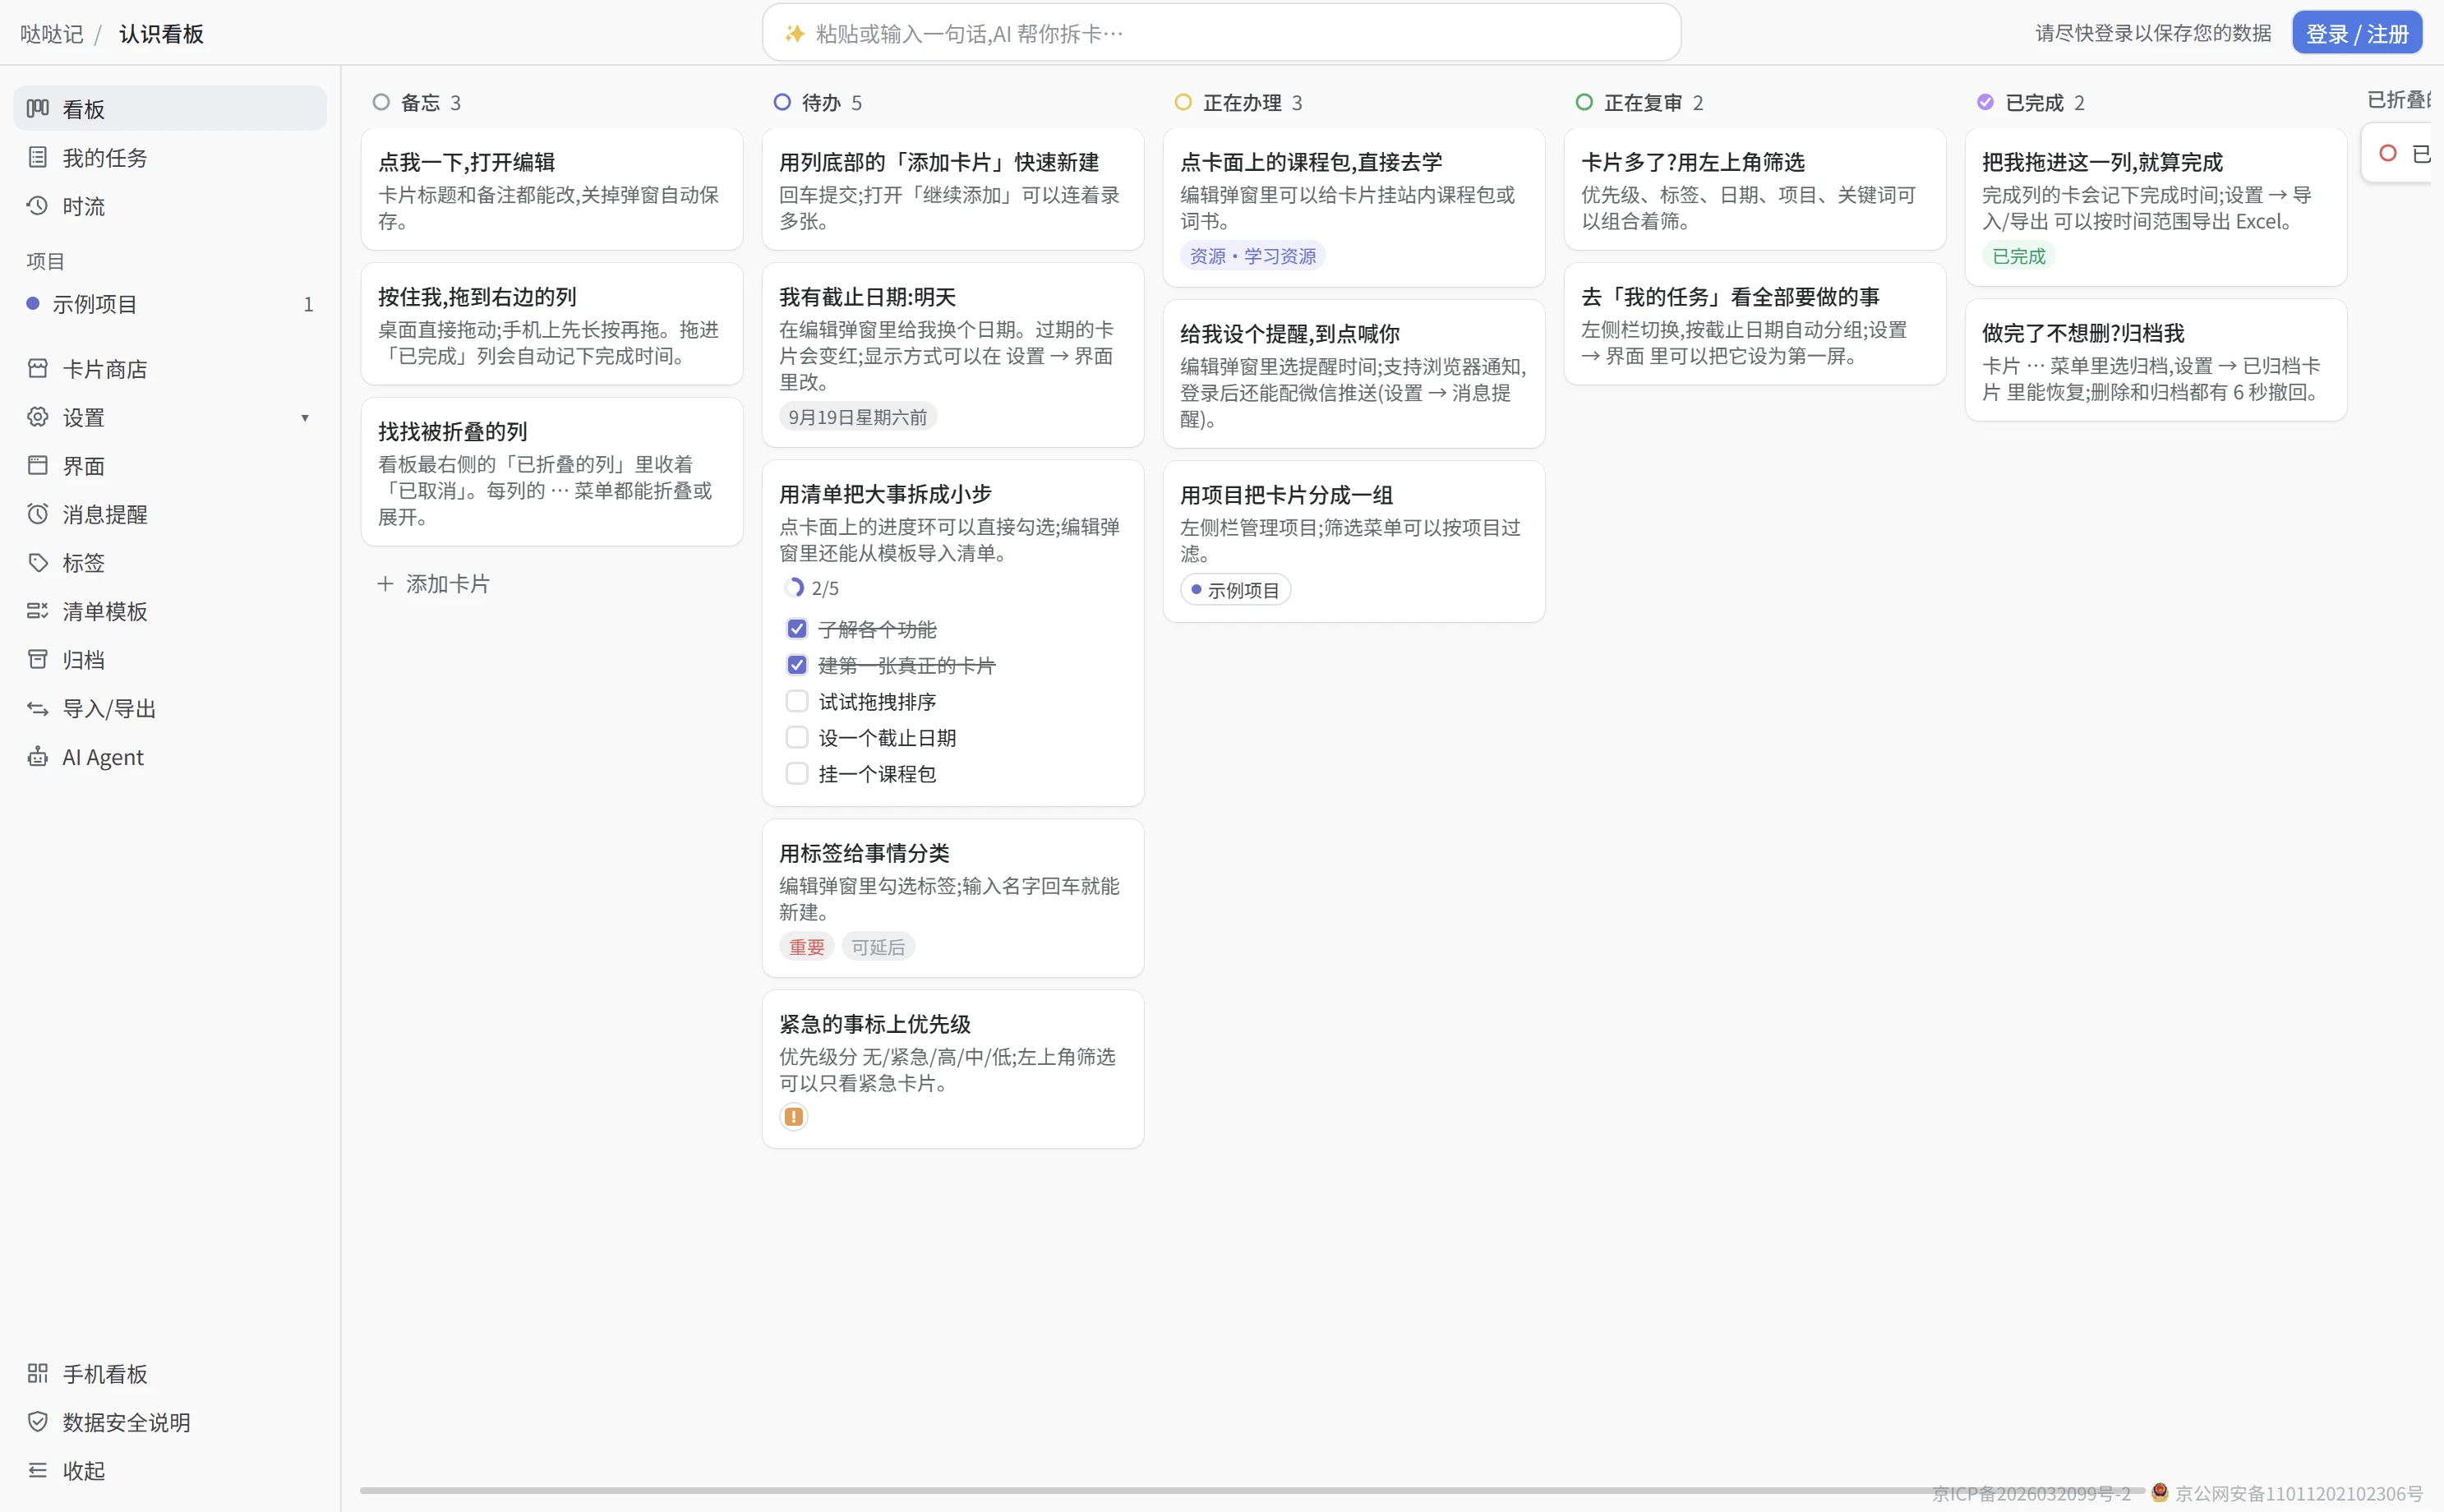The image size is (2444, 1512).
Task: Open card 做完了不想删?归档我
Action: tap(2156, 359)
